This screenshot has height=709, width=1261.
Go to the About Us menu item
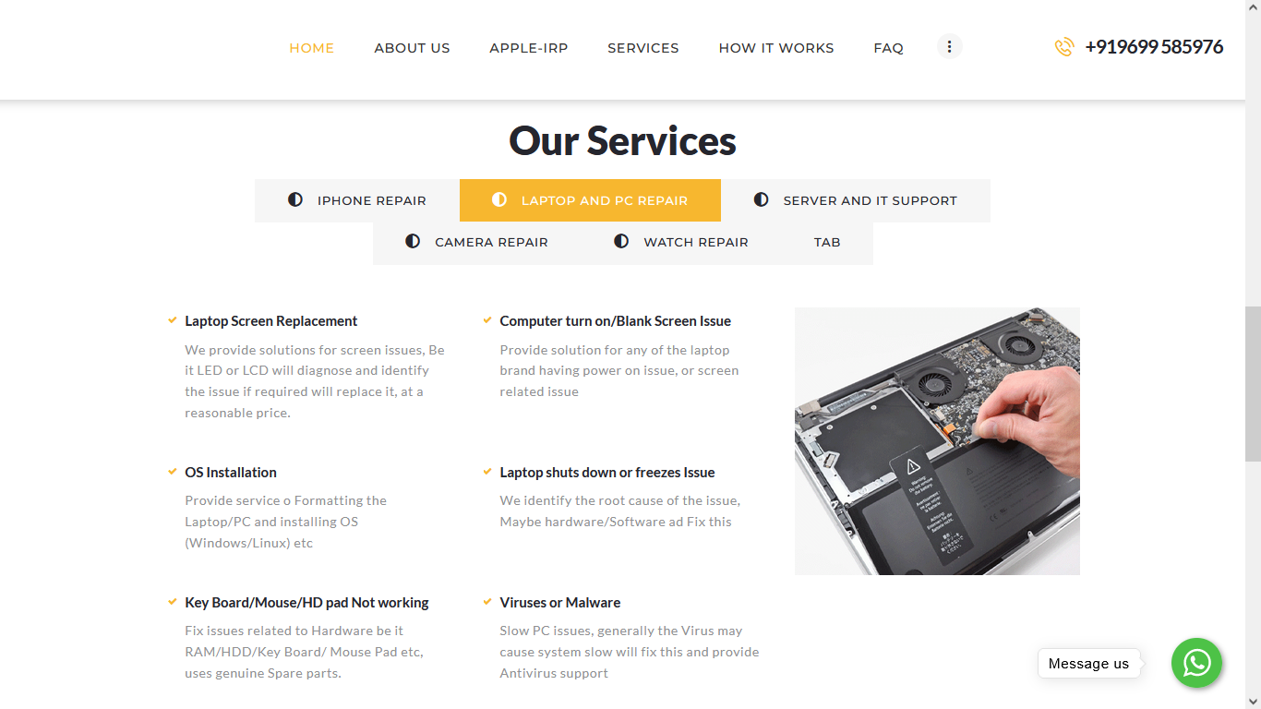(x=412, y=48)
